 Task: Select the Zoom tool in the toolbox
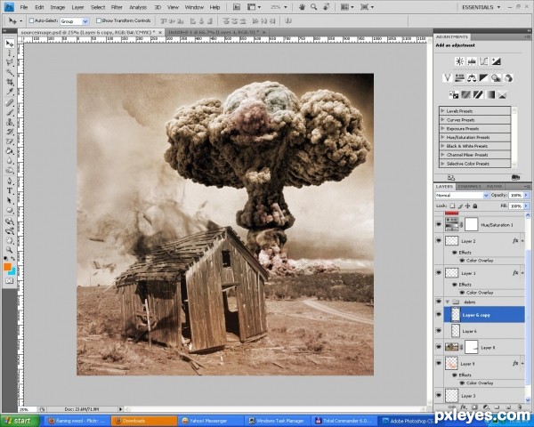[10, 250]
